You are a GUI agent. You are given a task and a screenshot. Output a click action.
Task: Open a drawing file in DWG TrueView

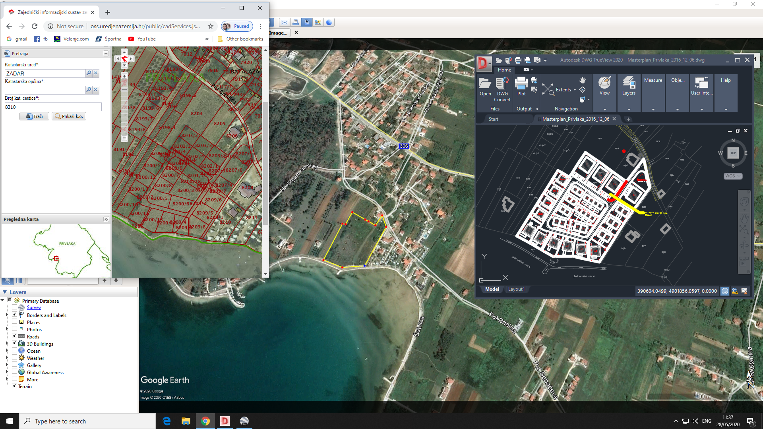pos(485,85)
